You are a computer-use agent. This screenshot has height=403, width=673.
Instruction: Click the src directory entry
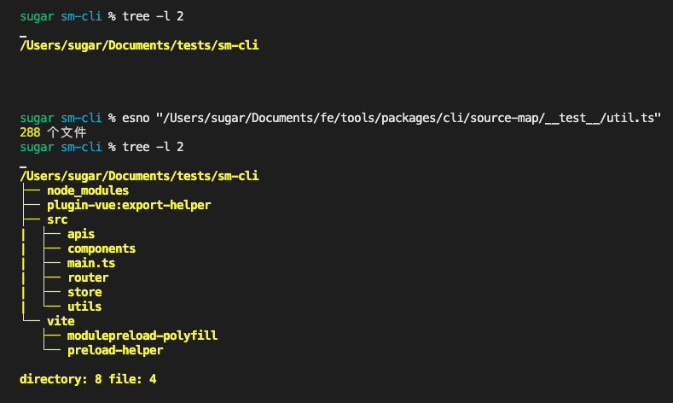(57, 219)
